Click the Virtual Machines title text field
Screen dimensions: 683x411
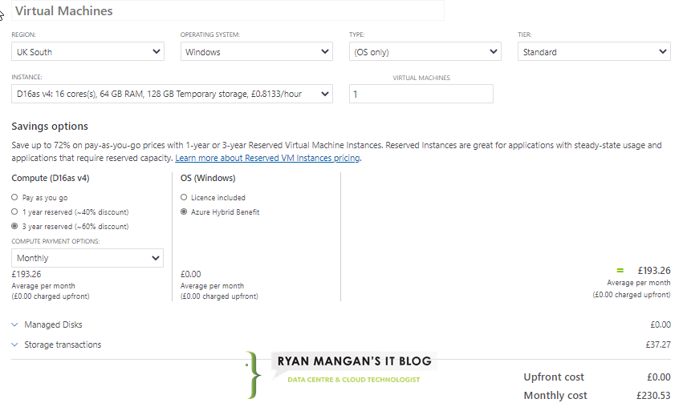pos(228,10)
